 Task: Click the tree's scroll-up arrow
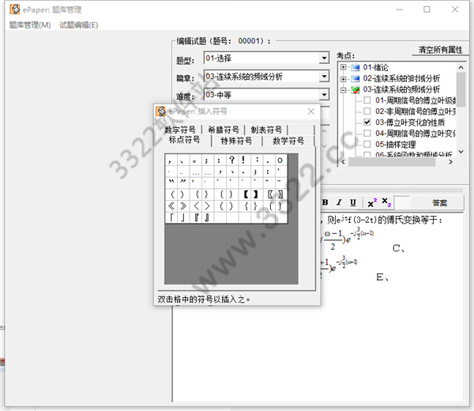point(461,67)
